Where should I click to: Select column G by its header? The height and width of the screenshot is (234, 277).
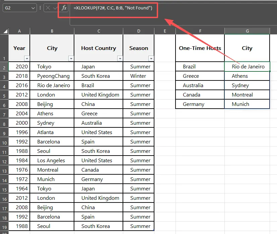point(247,31)
